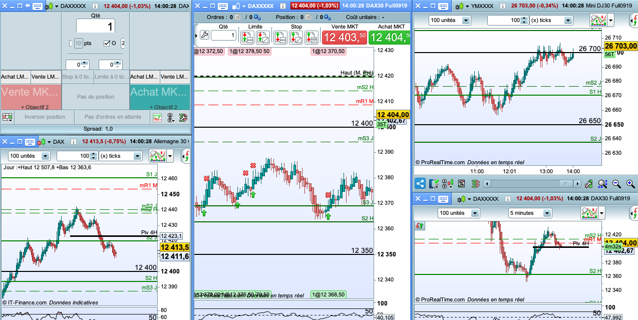Viewport: 638px width, 320px height.
Task: Click checklist icon in YMXXXX bottom toolbar
Action: pyautogui.click(x=435, y=184)
